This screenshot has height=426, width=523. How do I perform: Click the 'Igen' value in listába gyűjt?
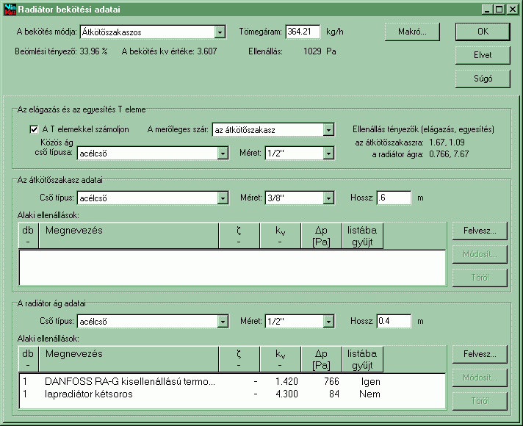(370, 381)
